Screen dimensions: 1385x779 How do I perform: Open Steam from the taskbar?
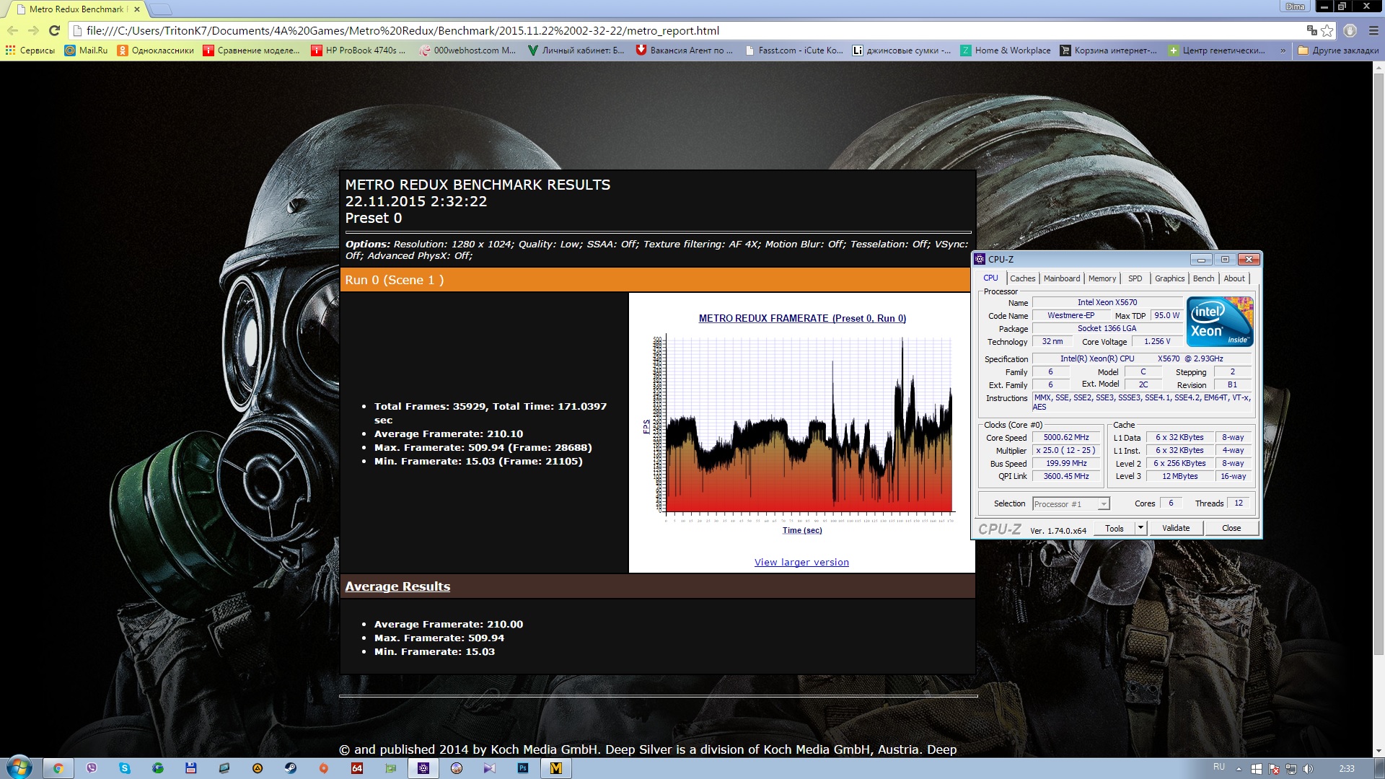pyautogui.click(x=290, y=768)
